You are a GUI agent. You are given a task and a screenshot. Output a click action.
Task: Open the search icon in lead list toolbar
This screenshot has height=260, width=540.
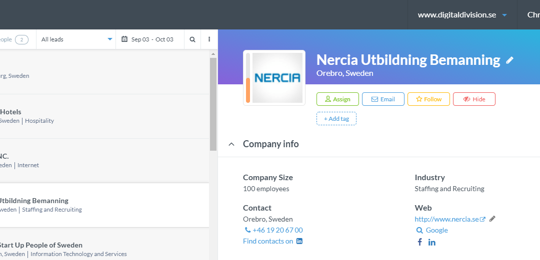(192, 39)
